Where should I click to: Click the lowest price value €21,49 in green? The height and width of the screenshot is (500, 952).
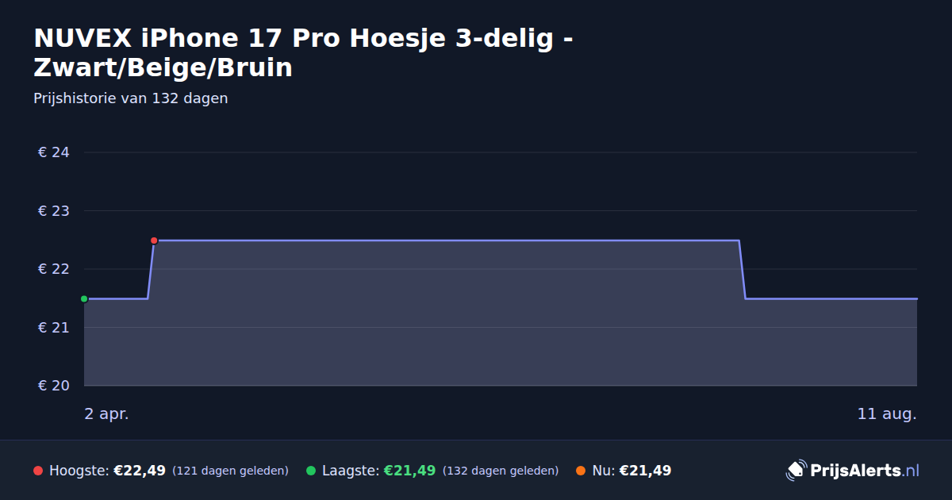point(409,471)
